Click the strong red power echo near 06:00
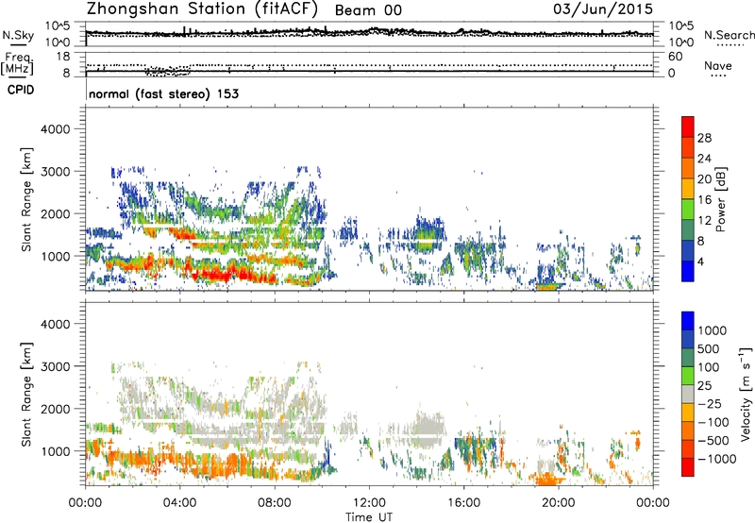The width and height of the screenshot is (755, 523). (226, 275)
